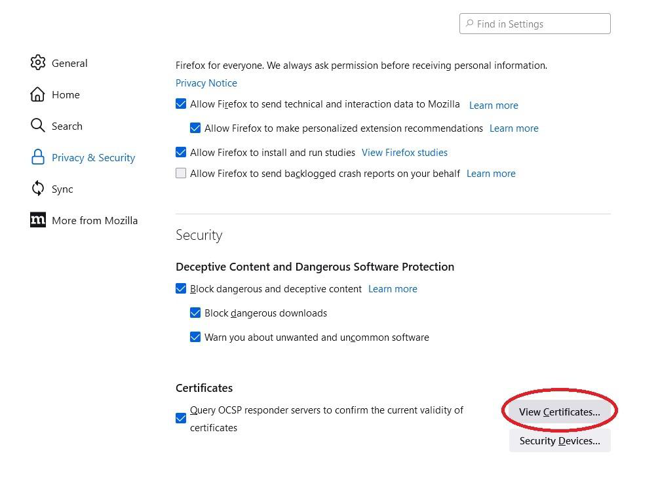Click the Search magnifier icon in sidebar
The image size is (658, 481).
(x=38, y=126)
